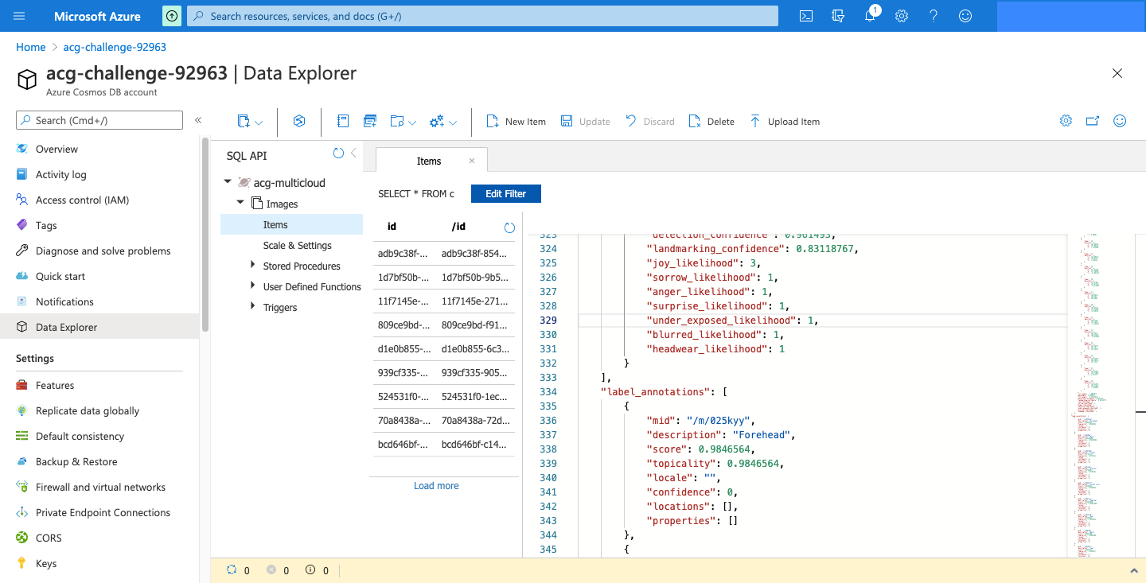Viewport: 1146px width, 583px height.
Task: Click Upload Item
Action: pyautogui.click(x=784, y=122)
